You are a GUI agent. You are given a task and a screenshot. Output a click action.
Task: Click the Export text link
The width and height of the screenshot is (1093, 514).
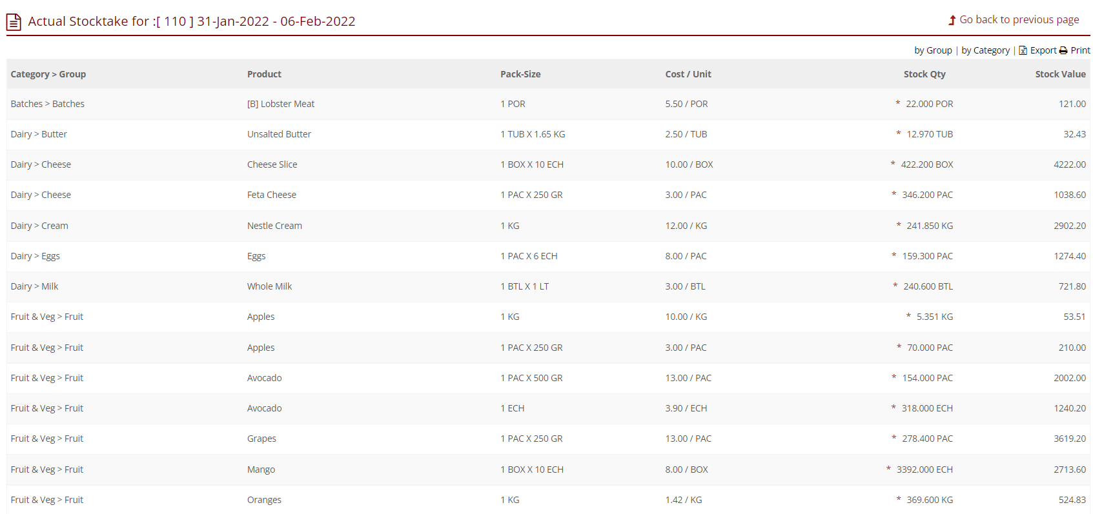[1043, 50]
